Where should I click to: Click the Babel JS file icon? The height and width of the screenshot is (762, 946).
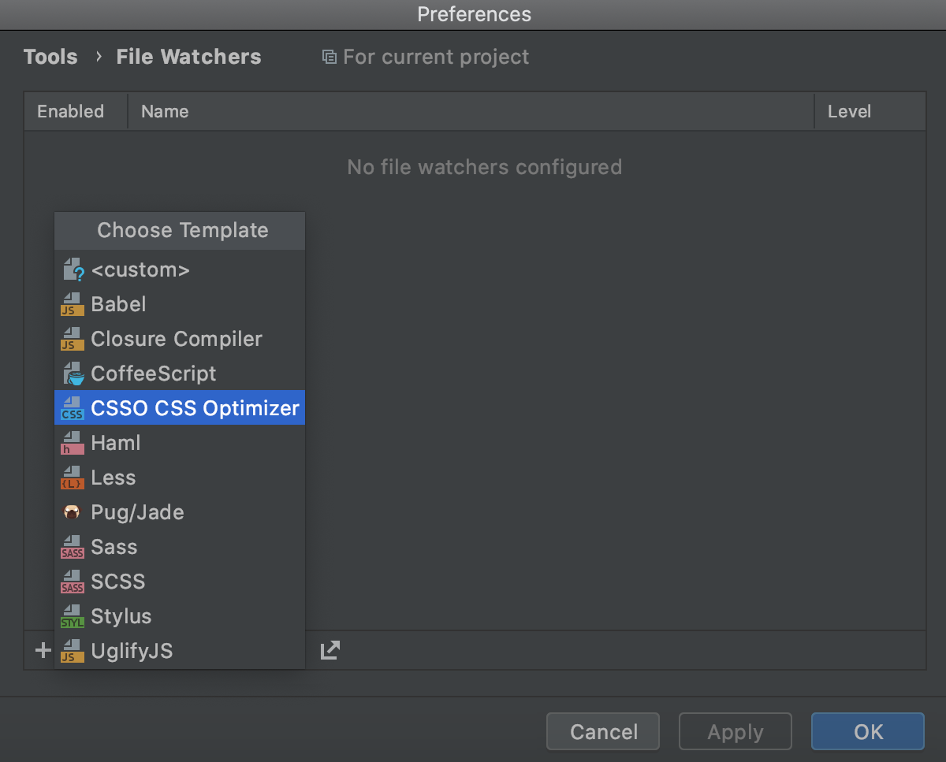point(72,304)
